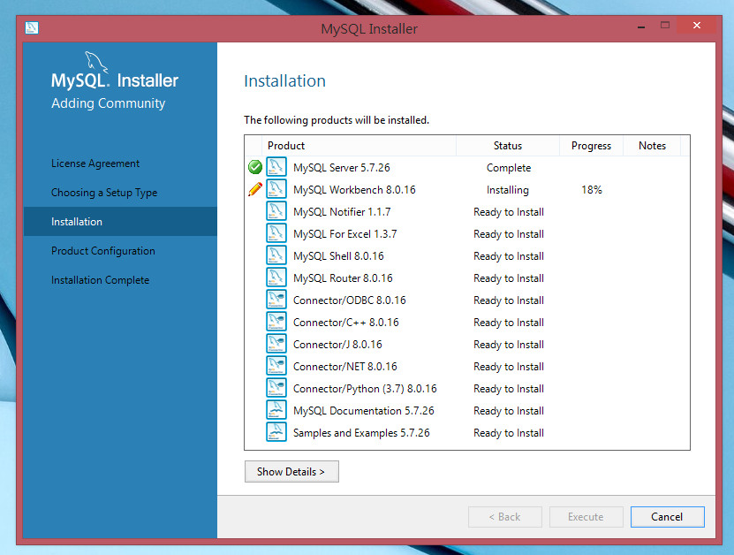Click the Progress column header
Viewport: 734px width, 555px height.
pos(591,146)
